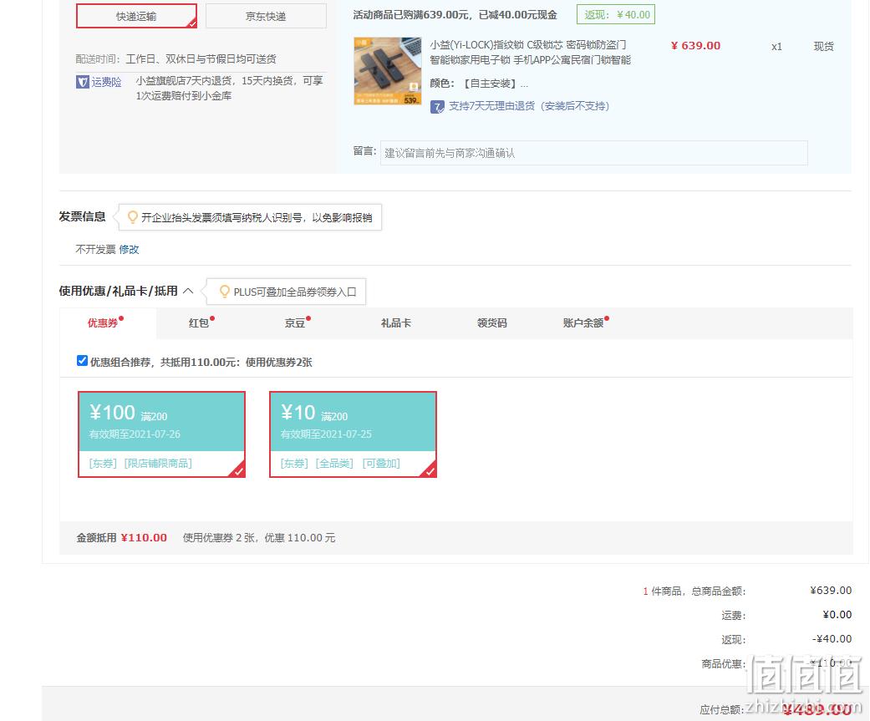The image size is (870, 721).
Task: Click the 颜色:【自主安装】 option text
Action: coord(479,84)
